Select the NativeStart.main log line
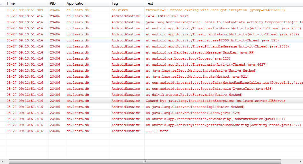 click(x=151, y=95)
